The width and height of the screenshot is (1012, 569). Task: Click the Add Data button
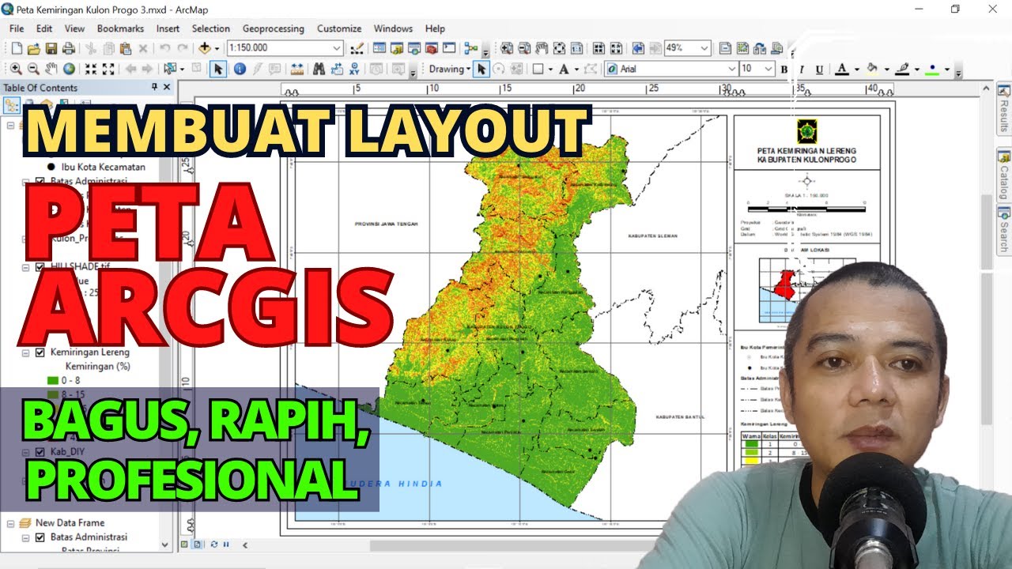pyautogui.click(x=204, y=48)
